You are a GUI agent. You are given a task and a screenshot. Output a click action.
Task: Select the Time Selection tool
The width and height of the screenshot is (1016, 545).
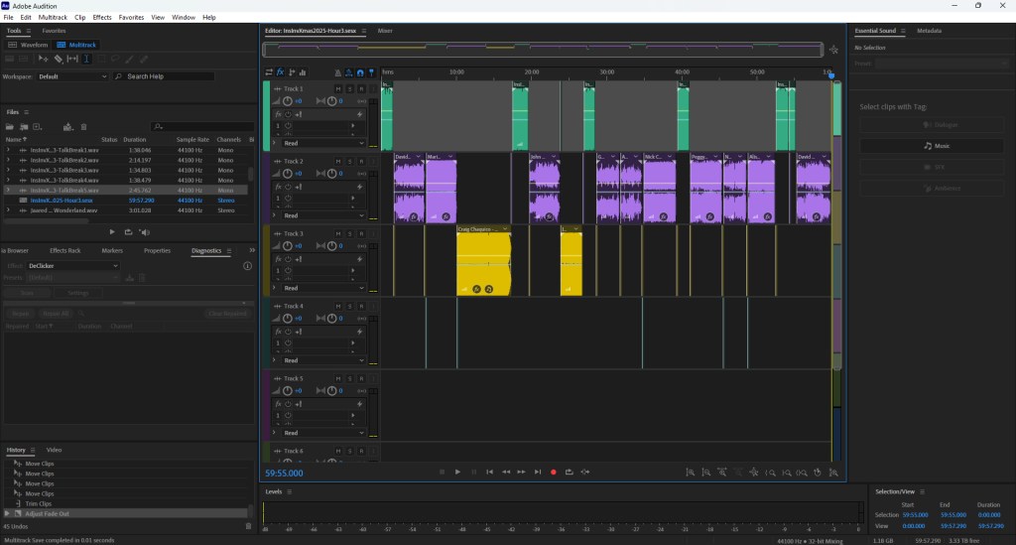pyautogui.click(x=86, y=60)
